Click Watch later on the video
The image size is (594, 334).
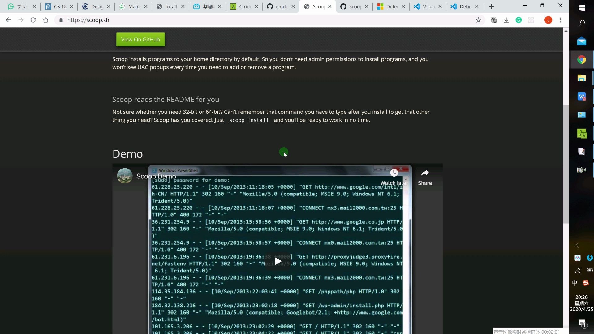(394, 178)
